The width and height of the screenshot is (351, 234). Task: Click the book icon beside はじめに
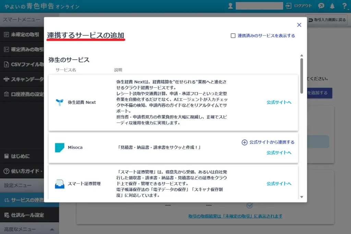[x=7, y=156]
